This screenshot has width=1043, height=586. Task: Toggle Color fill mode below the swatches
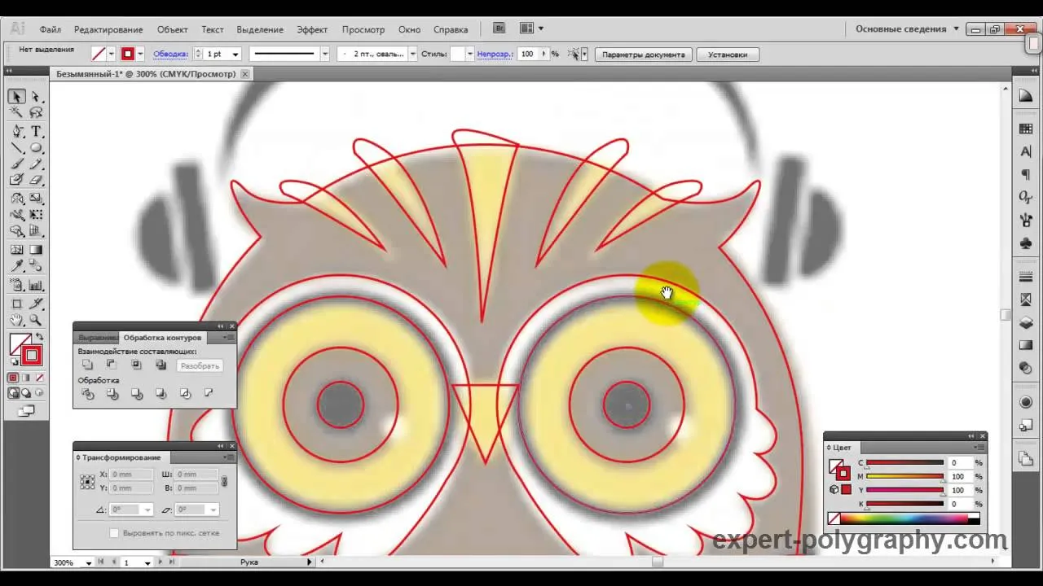[x=13, y=378]
